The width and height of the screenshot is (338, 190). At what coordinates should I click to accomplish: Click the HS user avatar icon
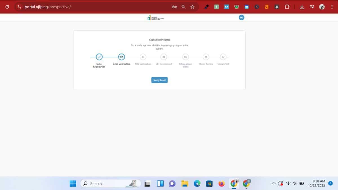tap(241, 17)
